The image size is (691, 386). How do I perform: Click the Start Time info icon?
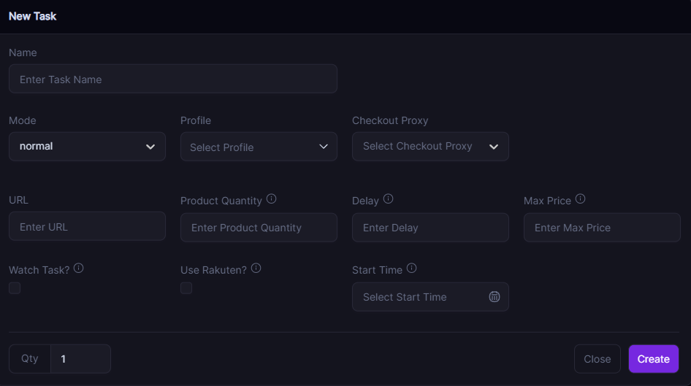point(411,268)
